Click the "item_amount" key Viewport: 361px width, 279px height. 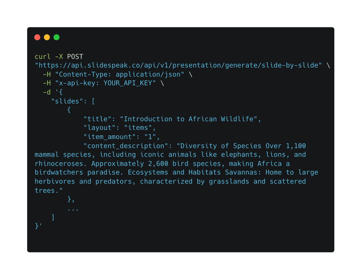pyautogui.click(x=112, y=137)
